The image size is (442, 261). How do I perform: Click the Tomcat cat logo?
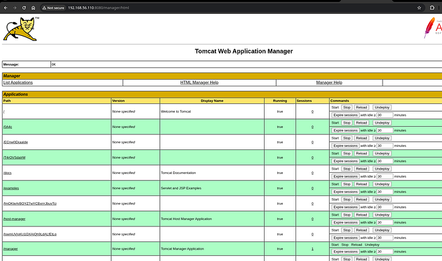[x=21, y=29]
